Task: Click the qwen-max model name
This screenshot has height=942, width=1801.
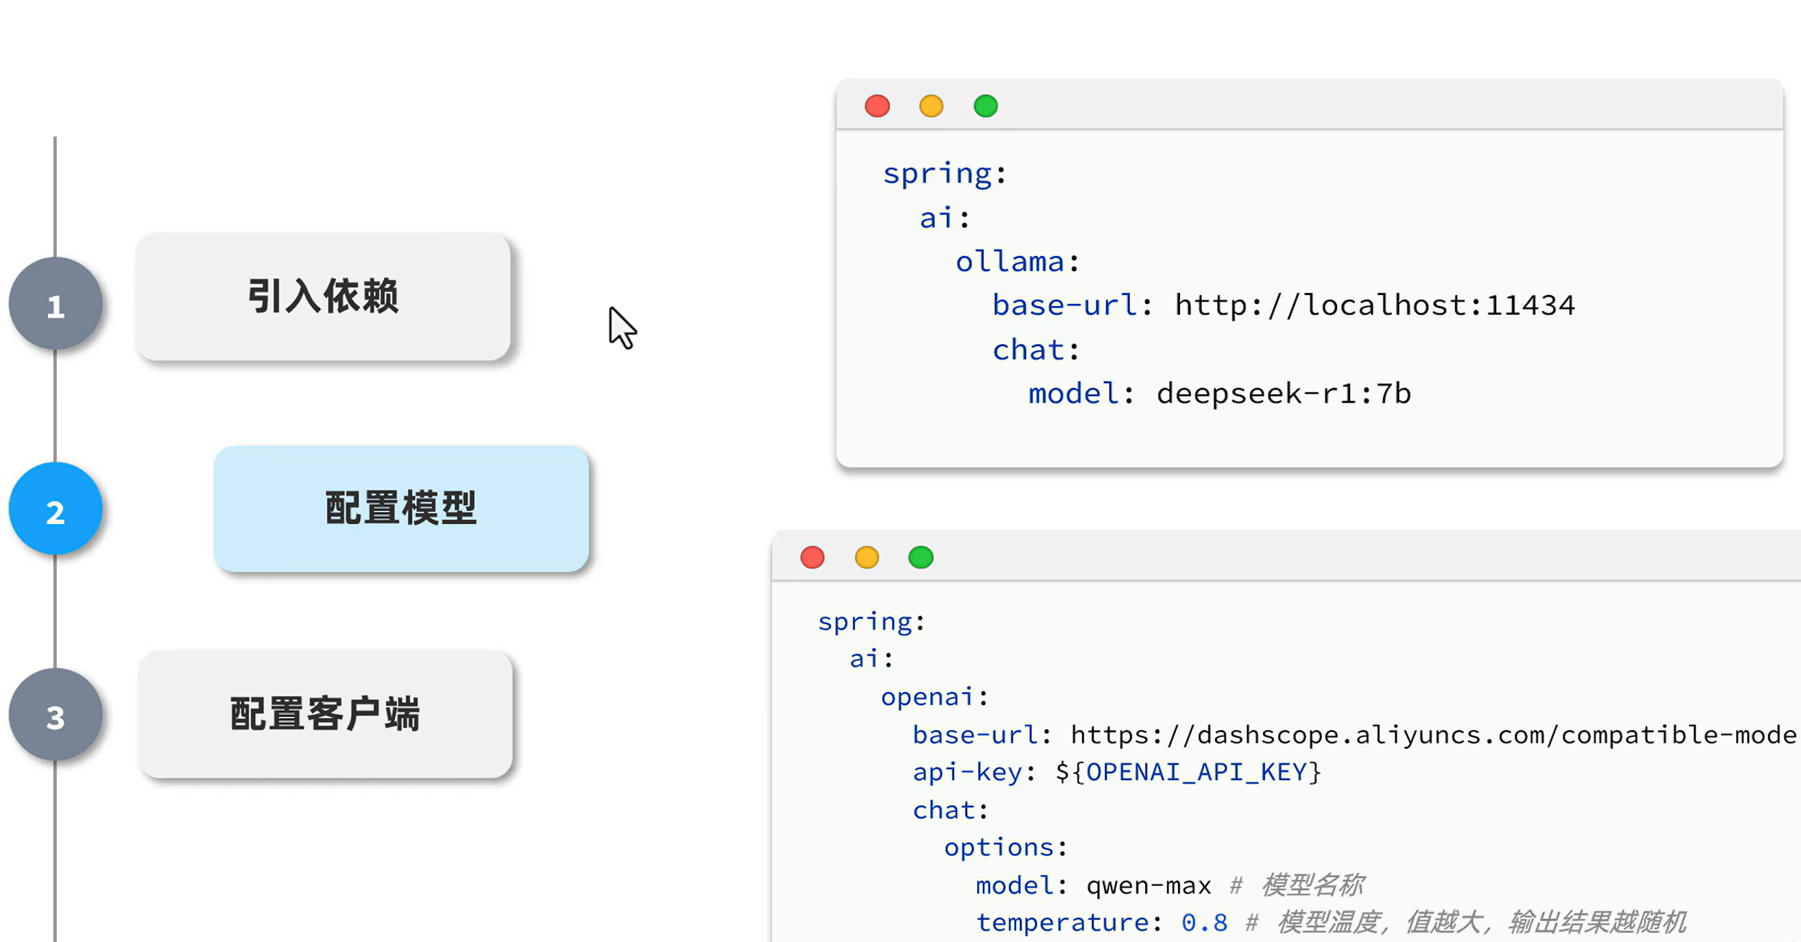Action: [x=1148, y=885]
